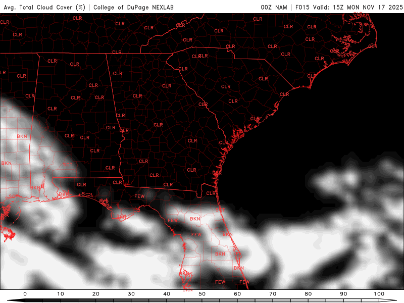The width and height of the screenshot is (404, 303).
Task: Click the BKN label right of FEW in north Florida
Action: click(195, 219)
